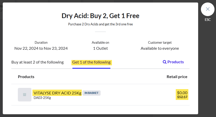
Task: Click the Retail price column header
Action: coord(177,77)
